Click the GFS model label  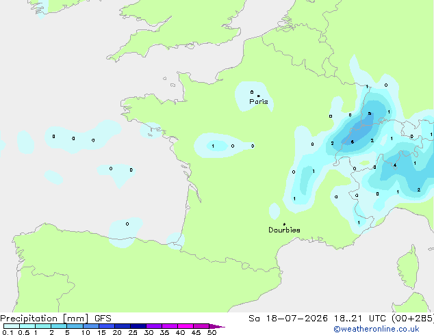(x=103, y=319)
